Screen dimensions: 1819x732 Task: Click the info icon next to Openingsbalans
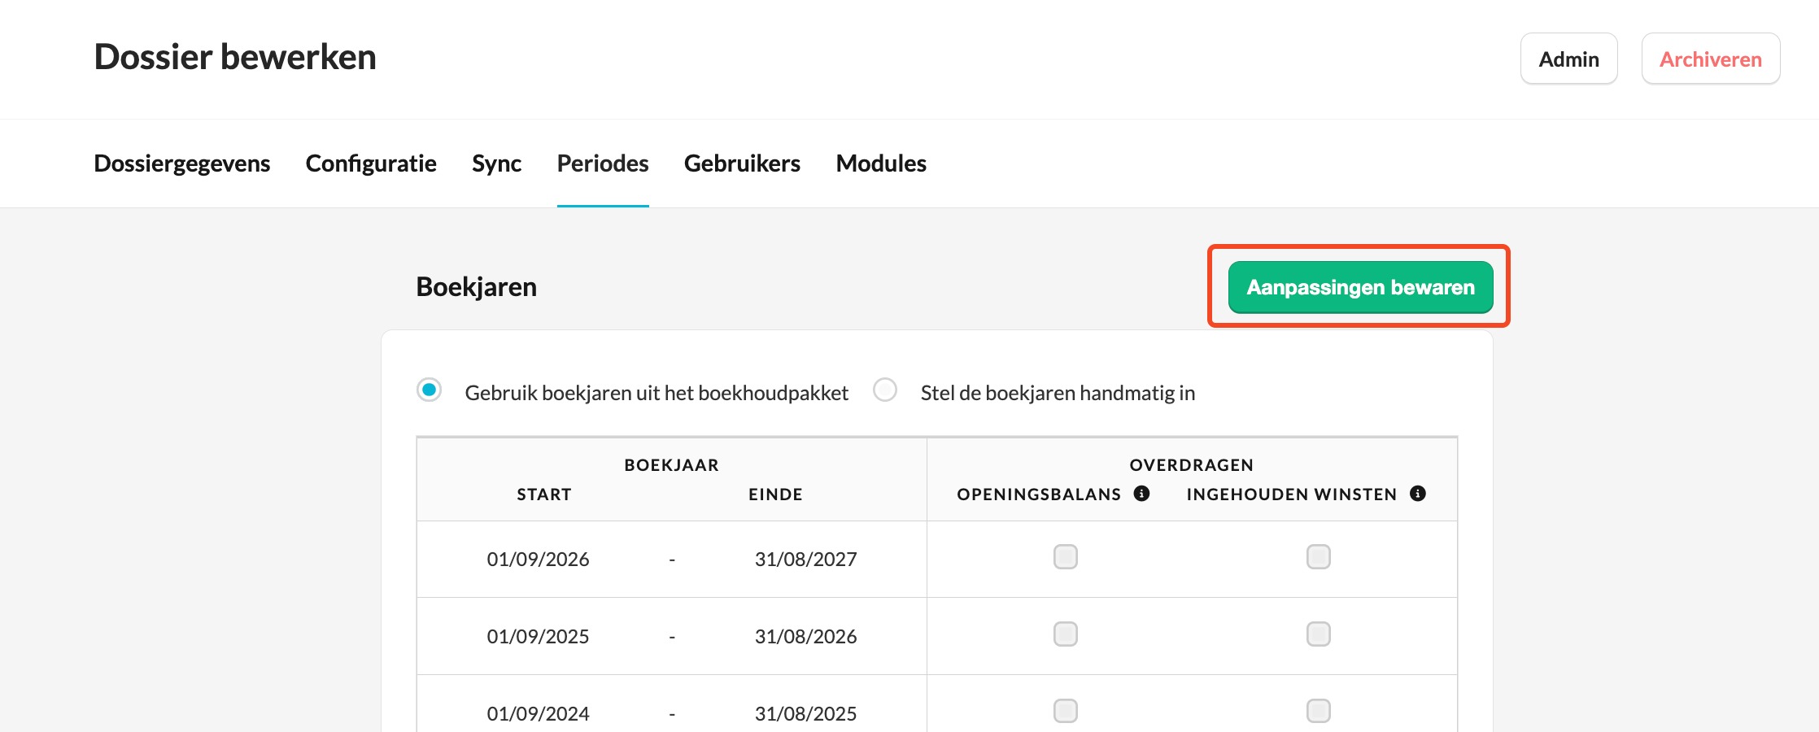click(1141, 494)
